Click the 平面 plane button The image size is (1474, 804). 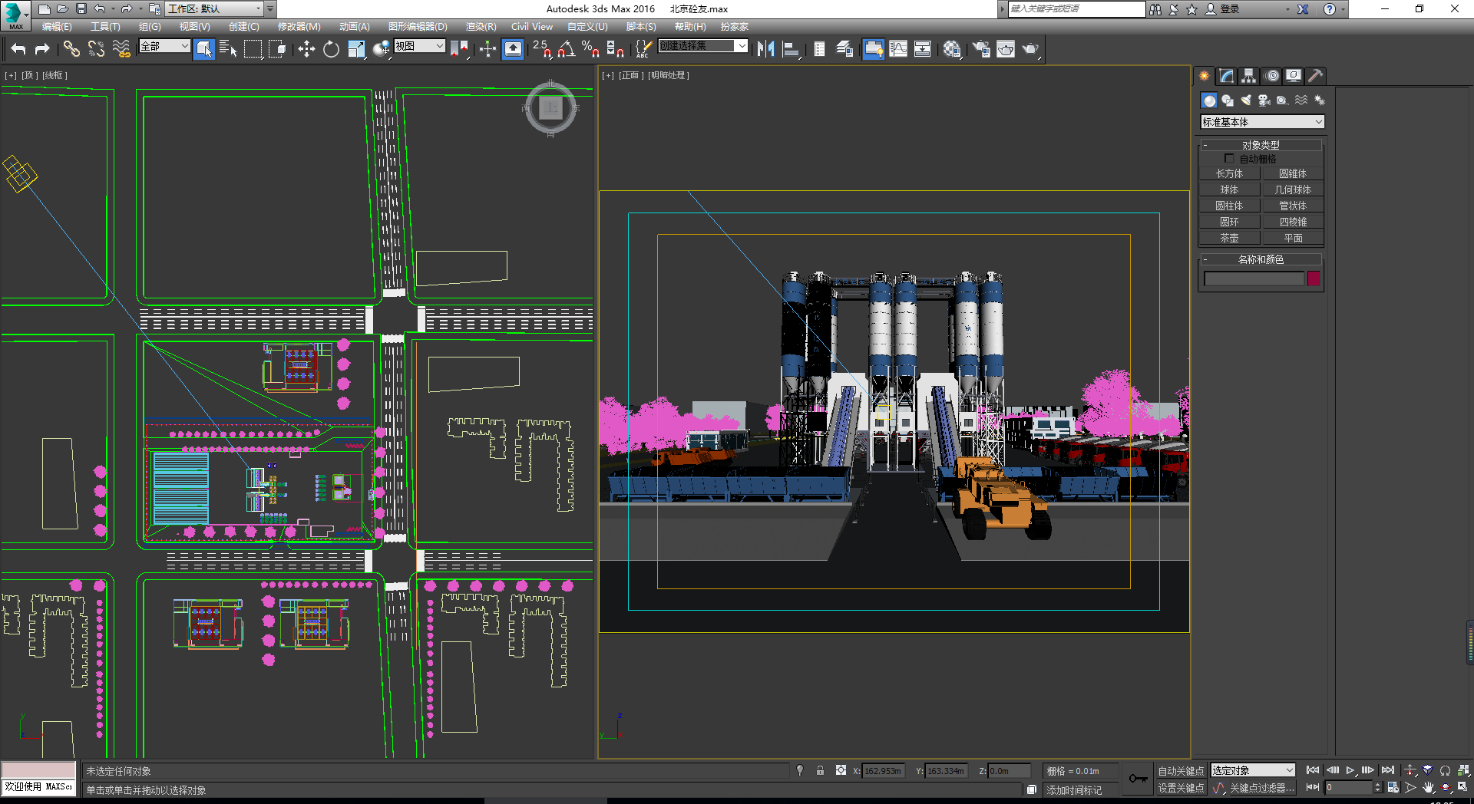point(1293,239)
